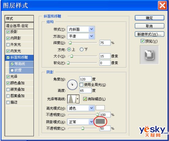Toggle the 使用全局光 checkbox
This screenshot has width=169, height=141.
coord(81,85)
